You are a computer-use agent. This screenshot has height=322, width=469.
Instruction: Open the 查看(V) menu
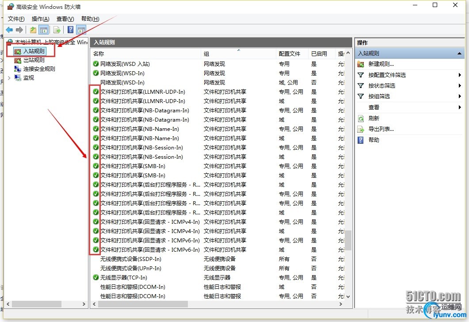click(x=65, y=19)
